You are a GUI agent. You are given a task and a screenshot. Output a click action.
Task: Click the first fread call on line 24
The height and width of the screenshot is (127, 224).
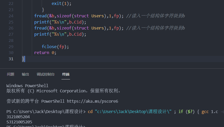tap(40, 16)
